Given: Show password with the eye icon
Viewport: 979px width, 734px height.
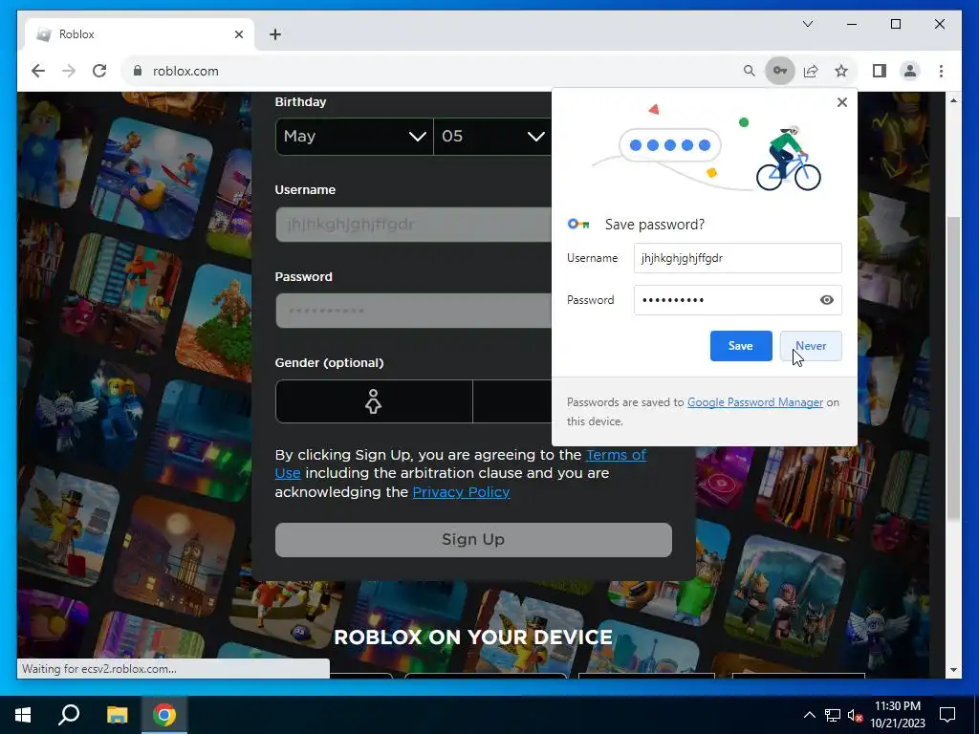Looking at the screenshot, I should point(827,300).
